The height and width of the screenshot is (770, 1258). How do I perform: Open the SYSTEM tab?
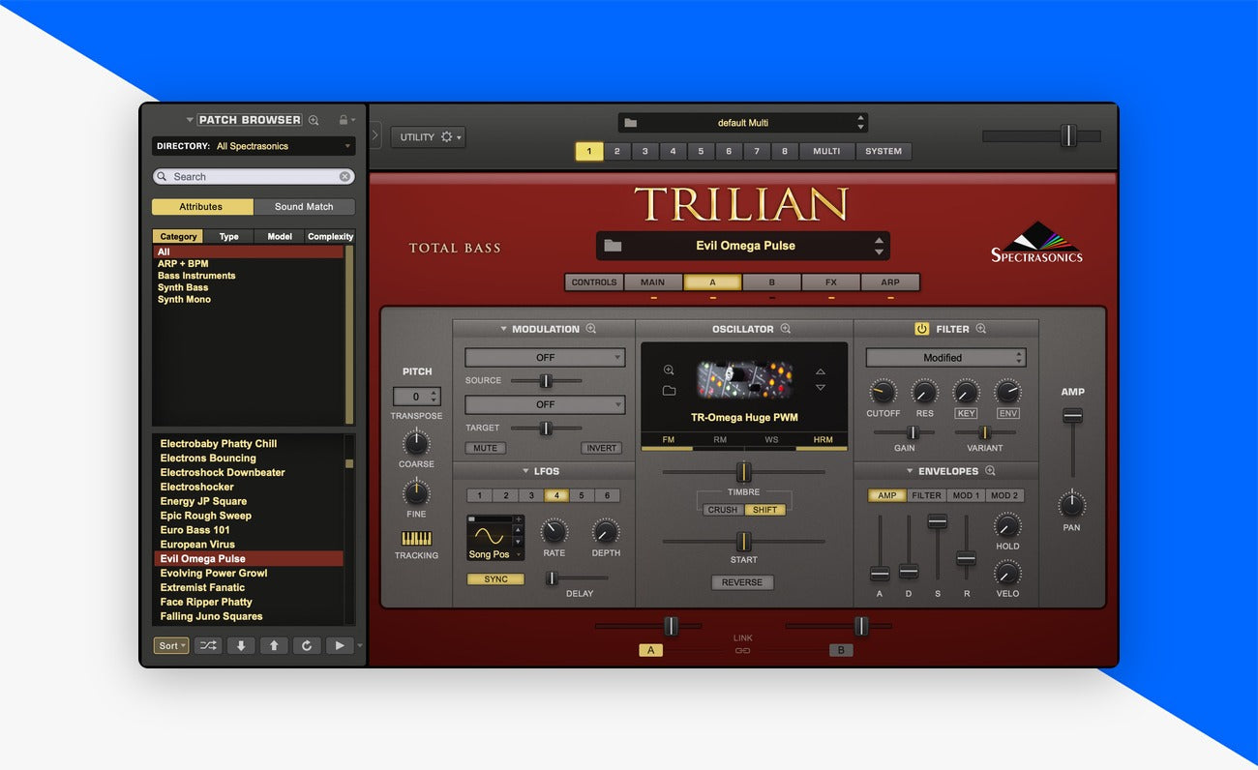tap(884, 151)
